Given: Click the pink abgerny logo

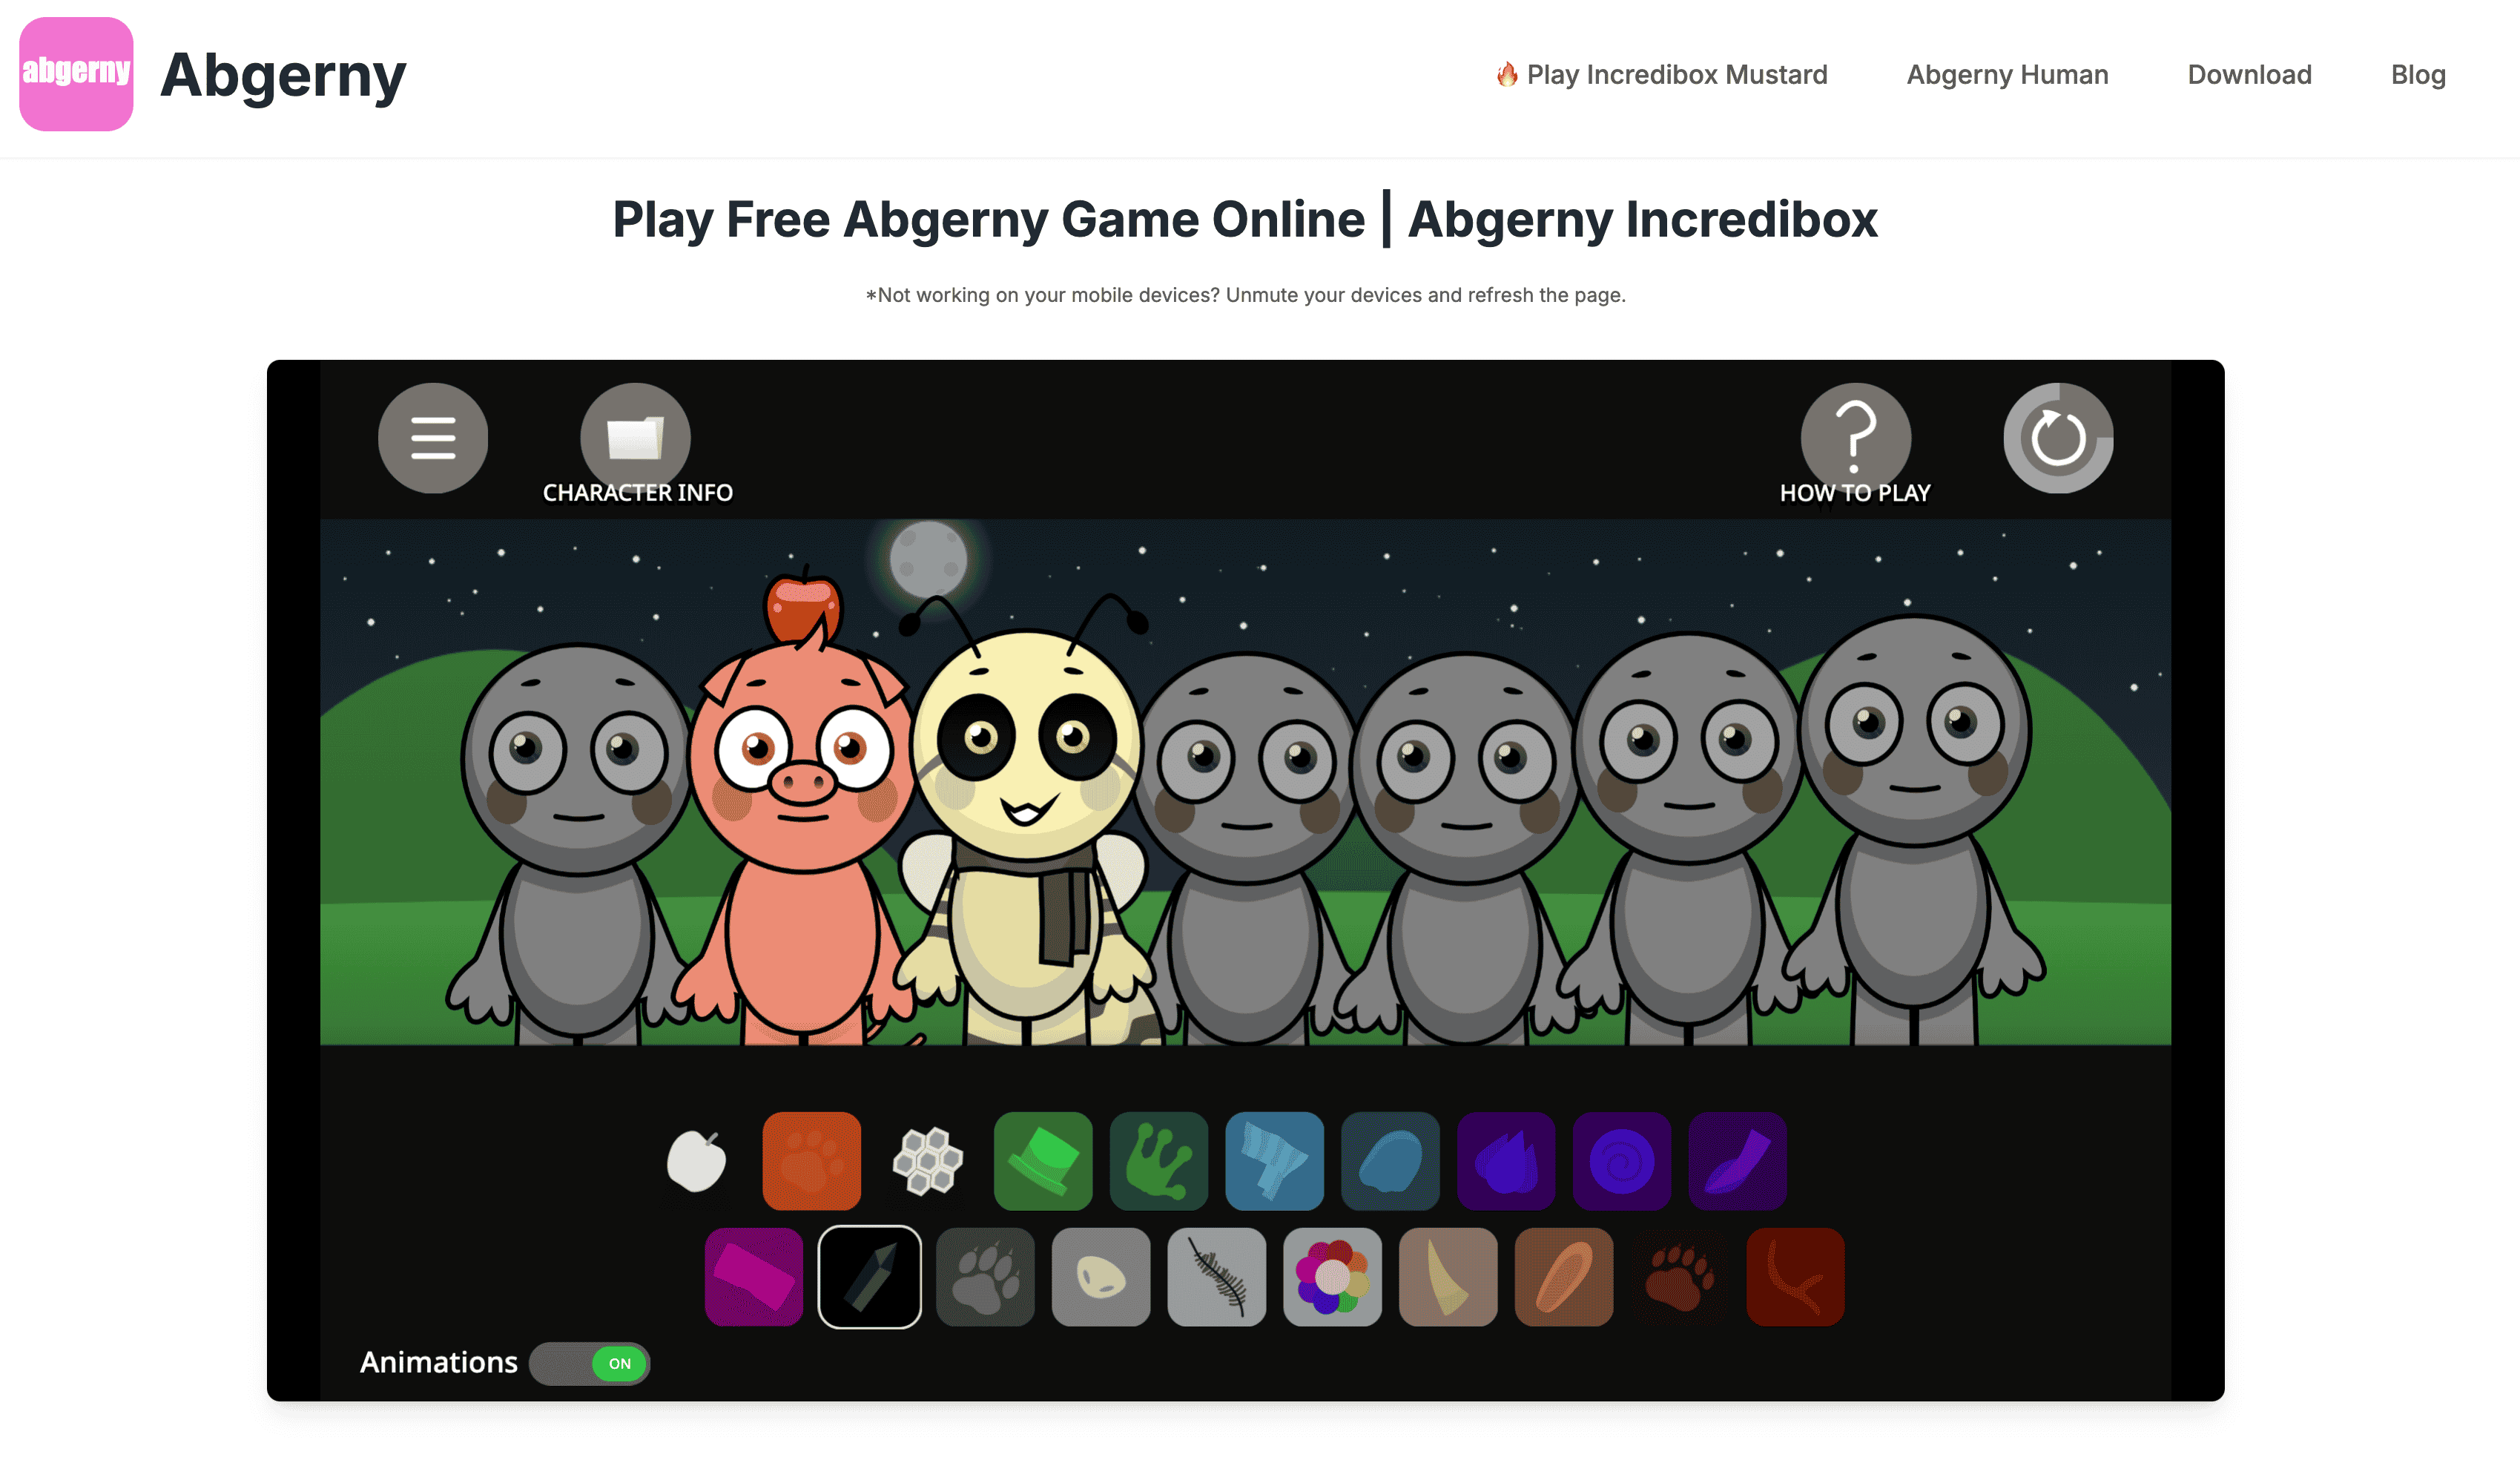Looking at the screenshot, I should [76, 74].
